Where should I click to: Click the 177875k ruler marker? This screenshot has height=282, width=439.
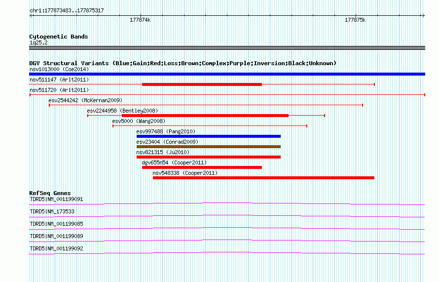pyautogui.click(x=355, y=20)
